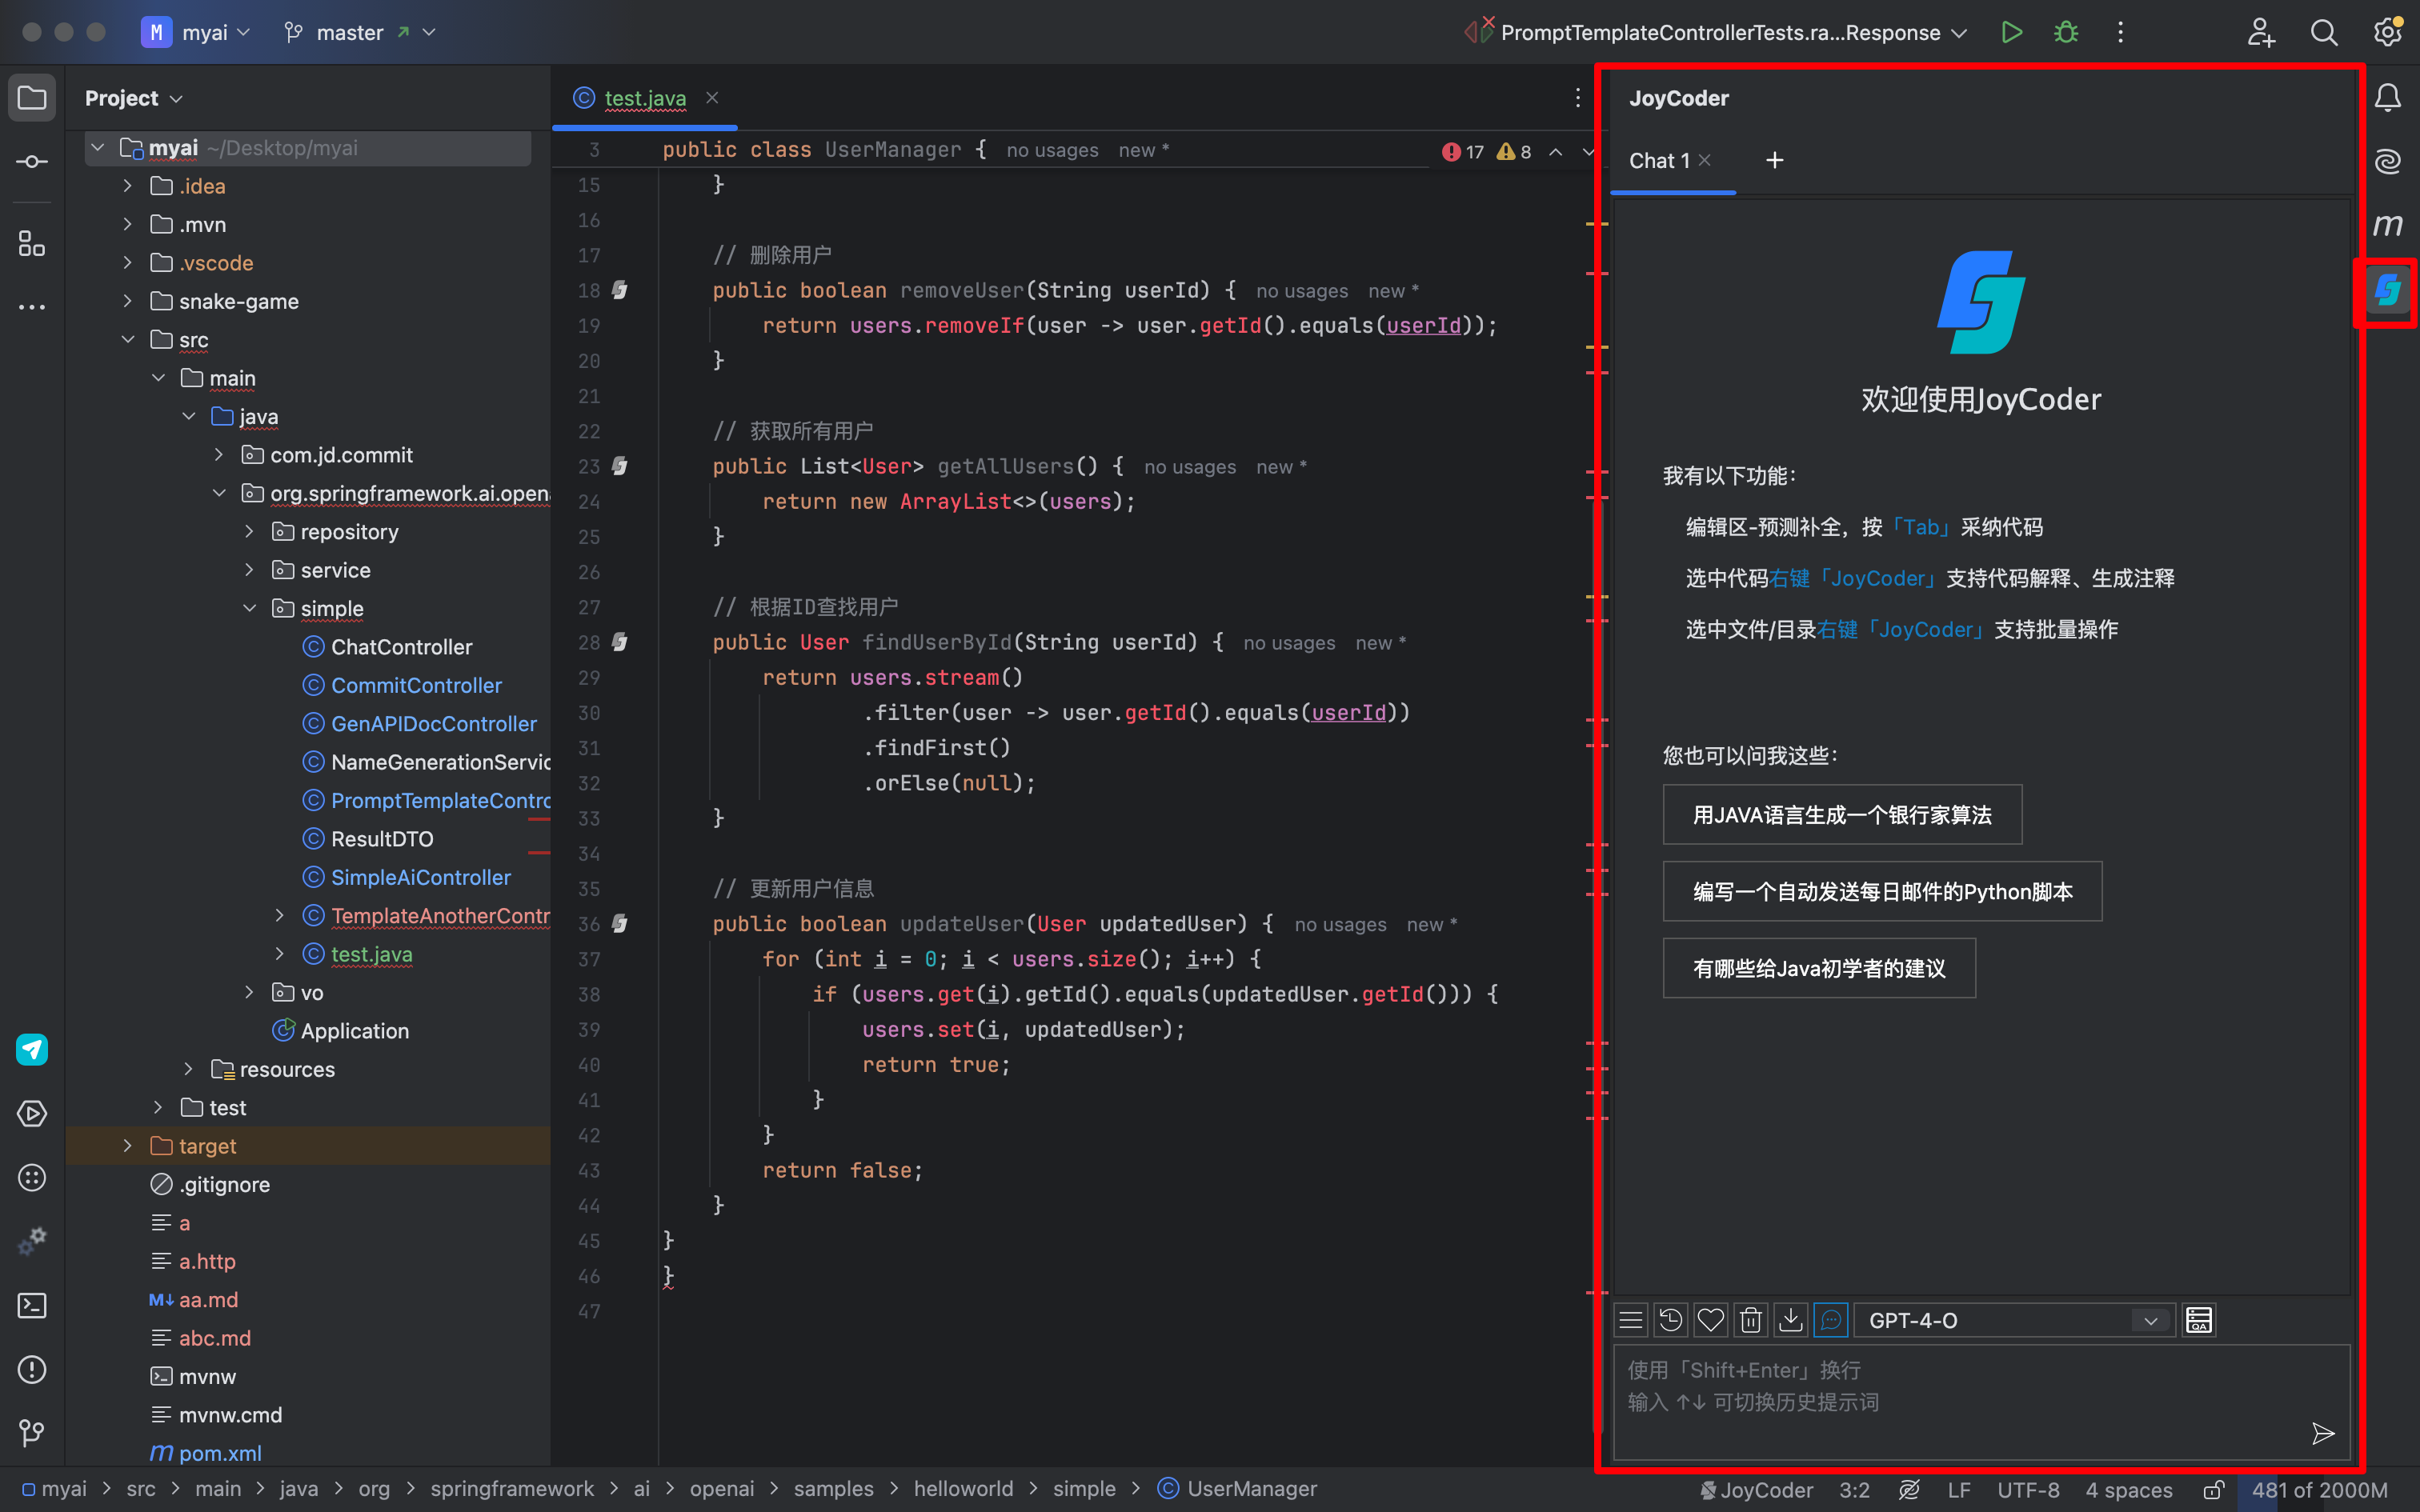This screenshot has height=1512, width=2420.
Task: Open the QA knowledge base icon
Action: click(x=2198, y=1320)
